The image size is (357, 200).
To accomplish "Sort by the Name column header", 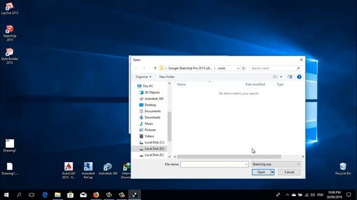I will (x=181, y=84).
